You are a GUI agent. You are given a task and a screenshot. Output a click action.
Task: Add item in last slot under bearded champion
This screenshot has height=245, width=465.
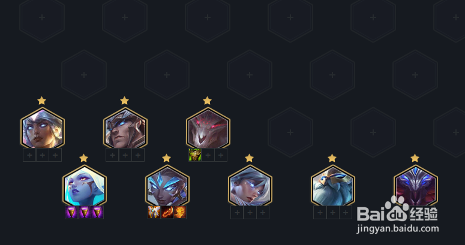click(346, 213)
